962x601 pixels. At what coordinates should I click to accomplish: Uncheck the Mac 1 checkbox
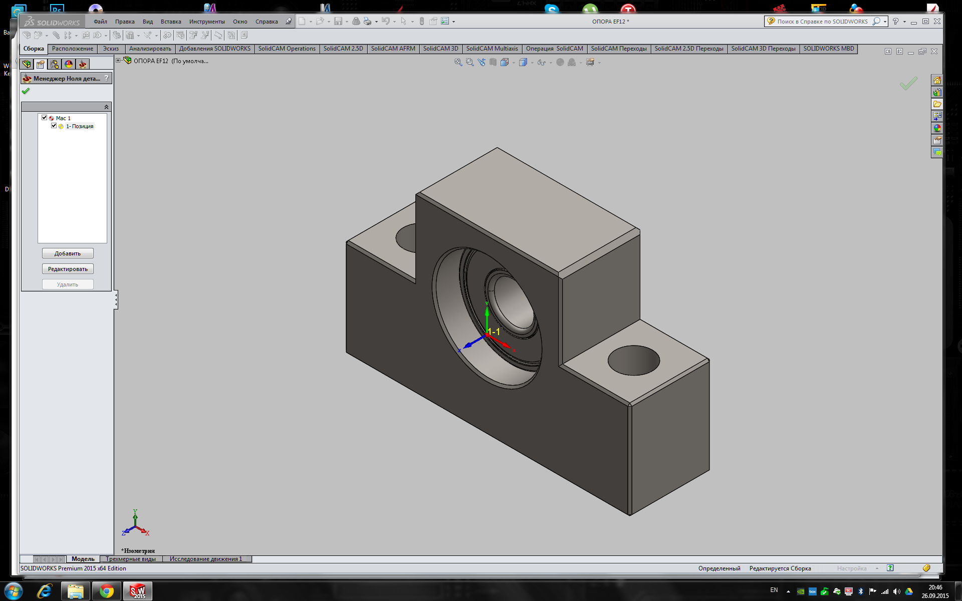(44, 118)
